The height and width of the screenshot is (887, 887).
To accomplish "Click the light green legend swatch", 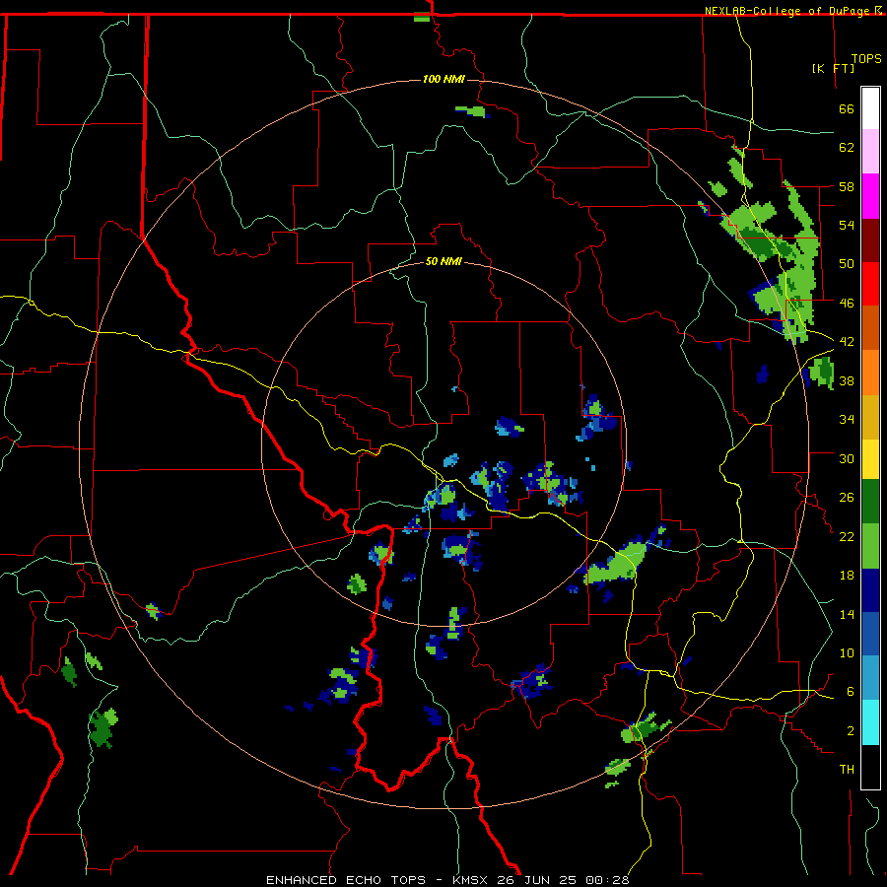I will click(x=870, y=546).
